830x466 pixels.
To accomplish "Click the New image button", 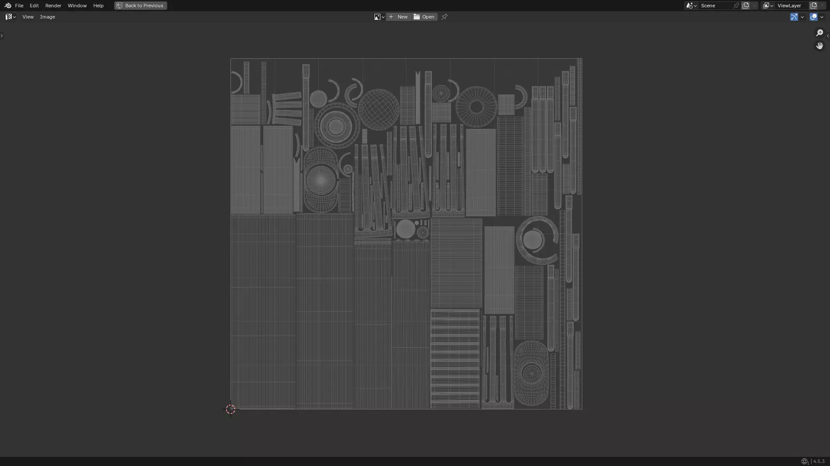I will (x=399, y=17).
